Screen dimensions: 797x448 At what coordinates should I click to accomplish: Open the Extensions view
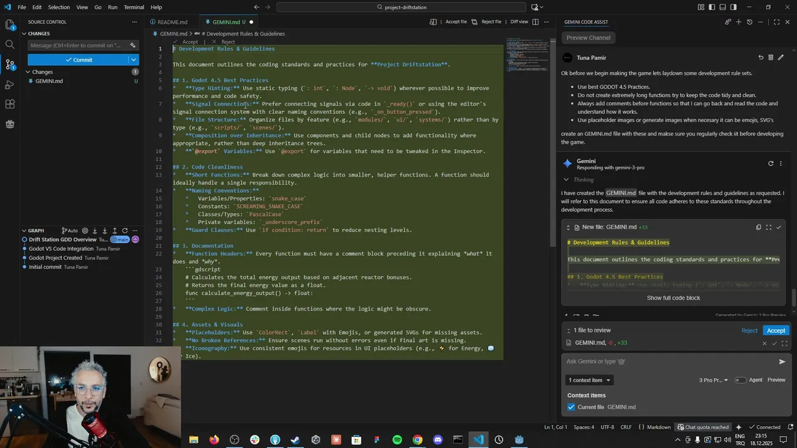9,105
